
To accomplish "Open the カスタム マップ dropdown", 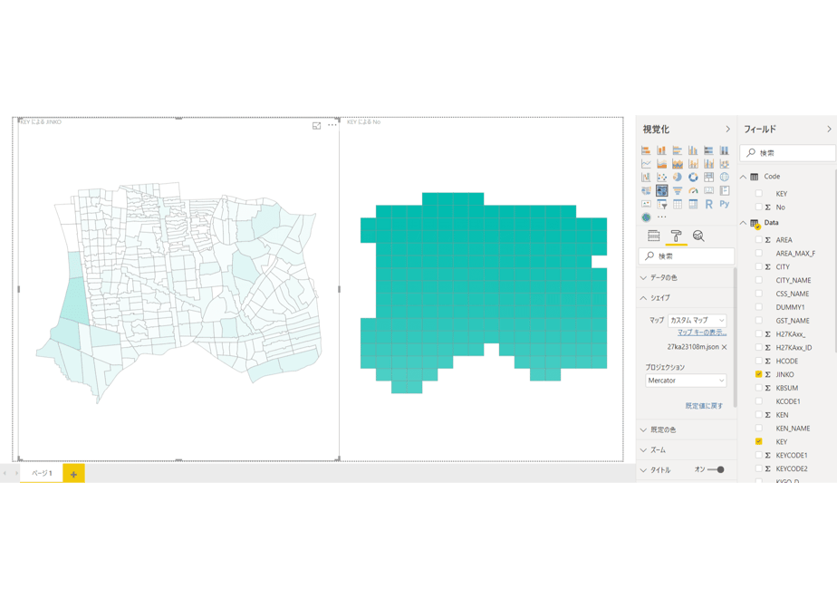I will point(697,321).
